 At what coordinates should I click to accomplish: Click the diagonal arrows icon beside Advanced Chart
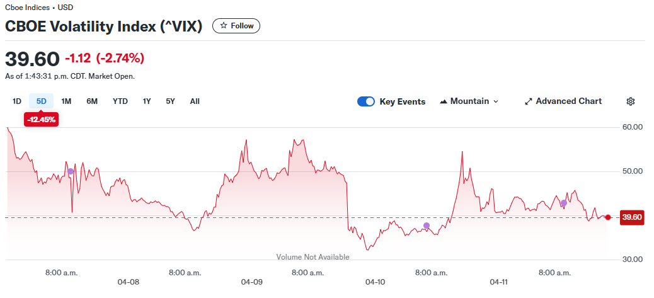point(529,101)
